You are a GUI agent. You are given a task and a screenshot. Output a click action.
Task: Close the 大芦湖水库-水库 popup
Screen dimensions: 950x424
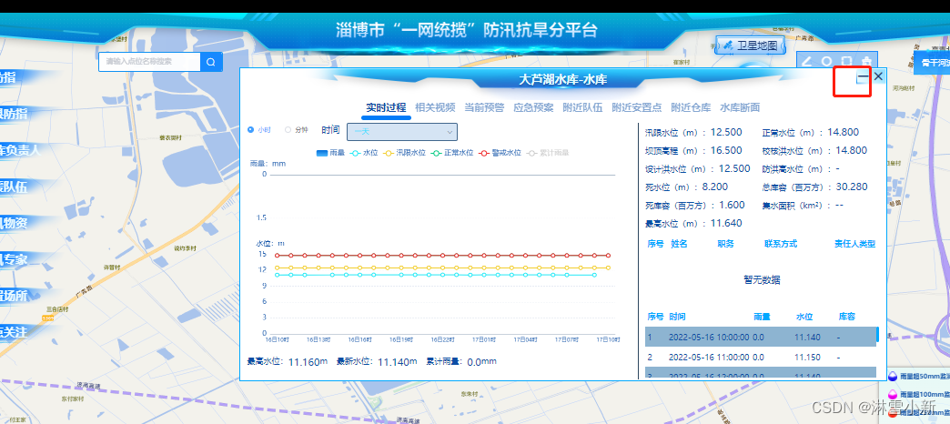(878, 76)
